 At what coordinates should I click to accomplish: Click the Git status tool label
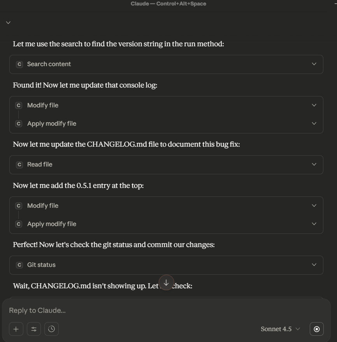41,265
